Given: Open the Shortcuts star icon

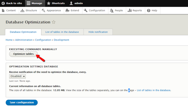Looking at the screenshot, I should click(49, 3).
